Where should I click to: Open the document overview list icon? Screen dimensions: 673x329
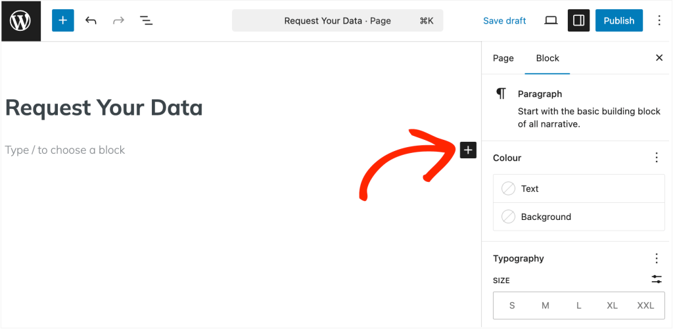click(x=146, y=20)
